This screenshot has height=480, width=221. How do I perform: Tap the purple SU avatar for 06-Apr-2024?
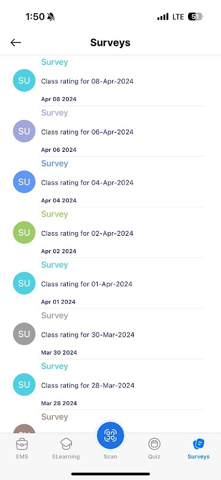(24, 131)
